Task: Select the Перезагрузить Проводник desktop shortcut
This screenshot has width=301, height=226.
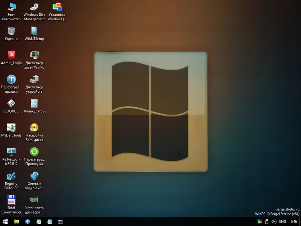Action: (x=34, y=157)
